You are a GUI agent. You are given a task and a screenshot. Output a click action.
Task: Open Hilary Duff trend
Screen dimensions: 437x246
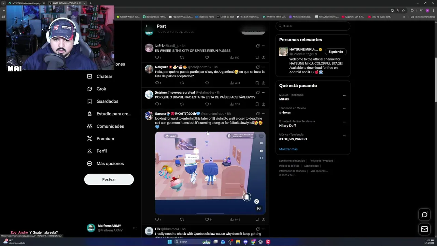pos(287,125)
